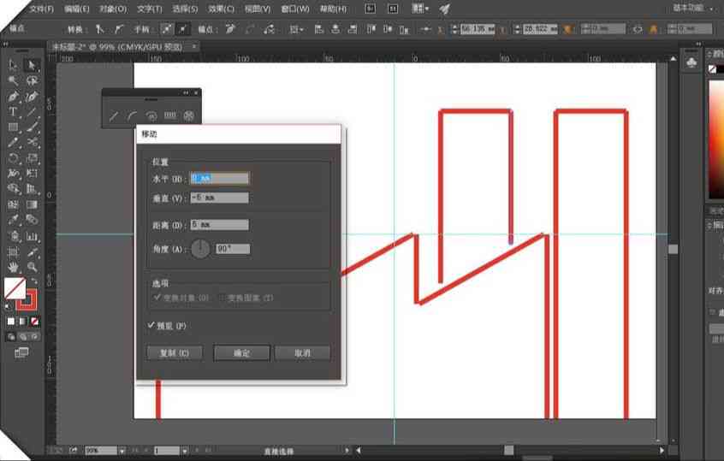Click the 确定 OK button

point(241,353)
